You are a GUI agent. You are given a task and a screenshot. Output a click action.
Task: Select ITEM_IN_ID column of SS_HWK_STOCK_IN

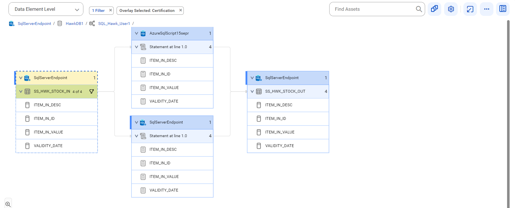pyautogui.click(x=57, y=119)
